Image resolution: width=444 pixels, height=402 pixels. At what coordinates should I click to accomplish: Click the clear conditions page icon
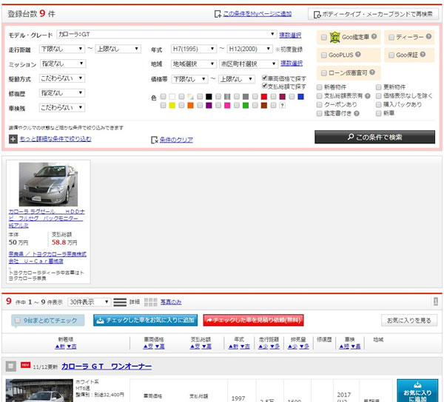click(x=155, y=140)
